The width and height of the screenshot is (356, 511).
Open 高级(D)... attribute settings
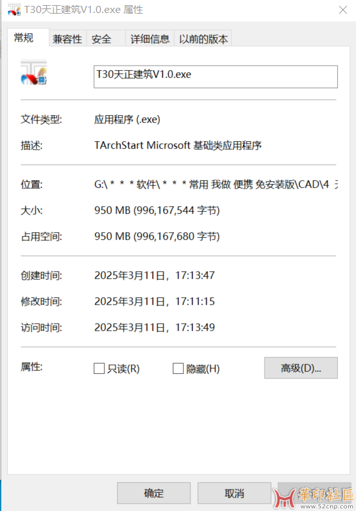point(301,368)
